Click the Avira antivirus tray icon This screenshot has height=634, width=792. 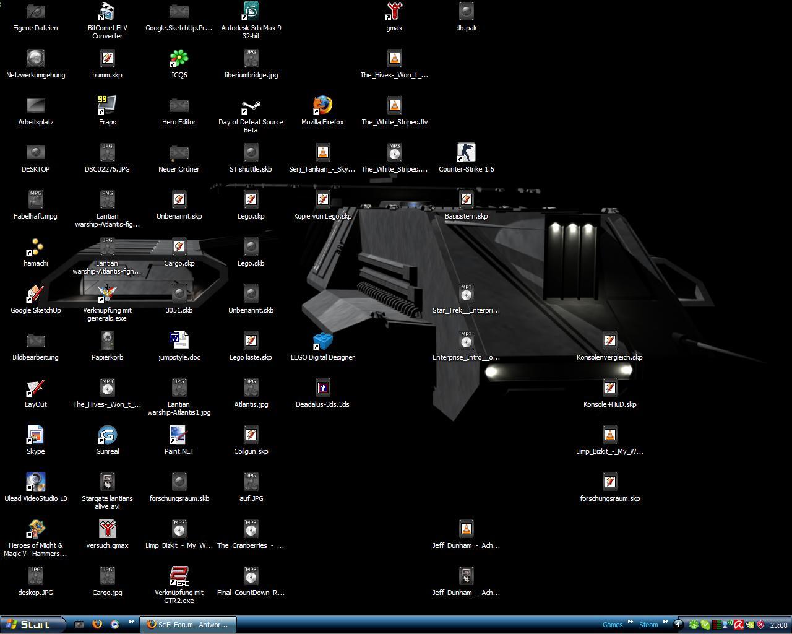pos(738,625)
